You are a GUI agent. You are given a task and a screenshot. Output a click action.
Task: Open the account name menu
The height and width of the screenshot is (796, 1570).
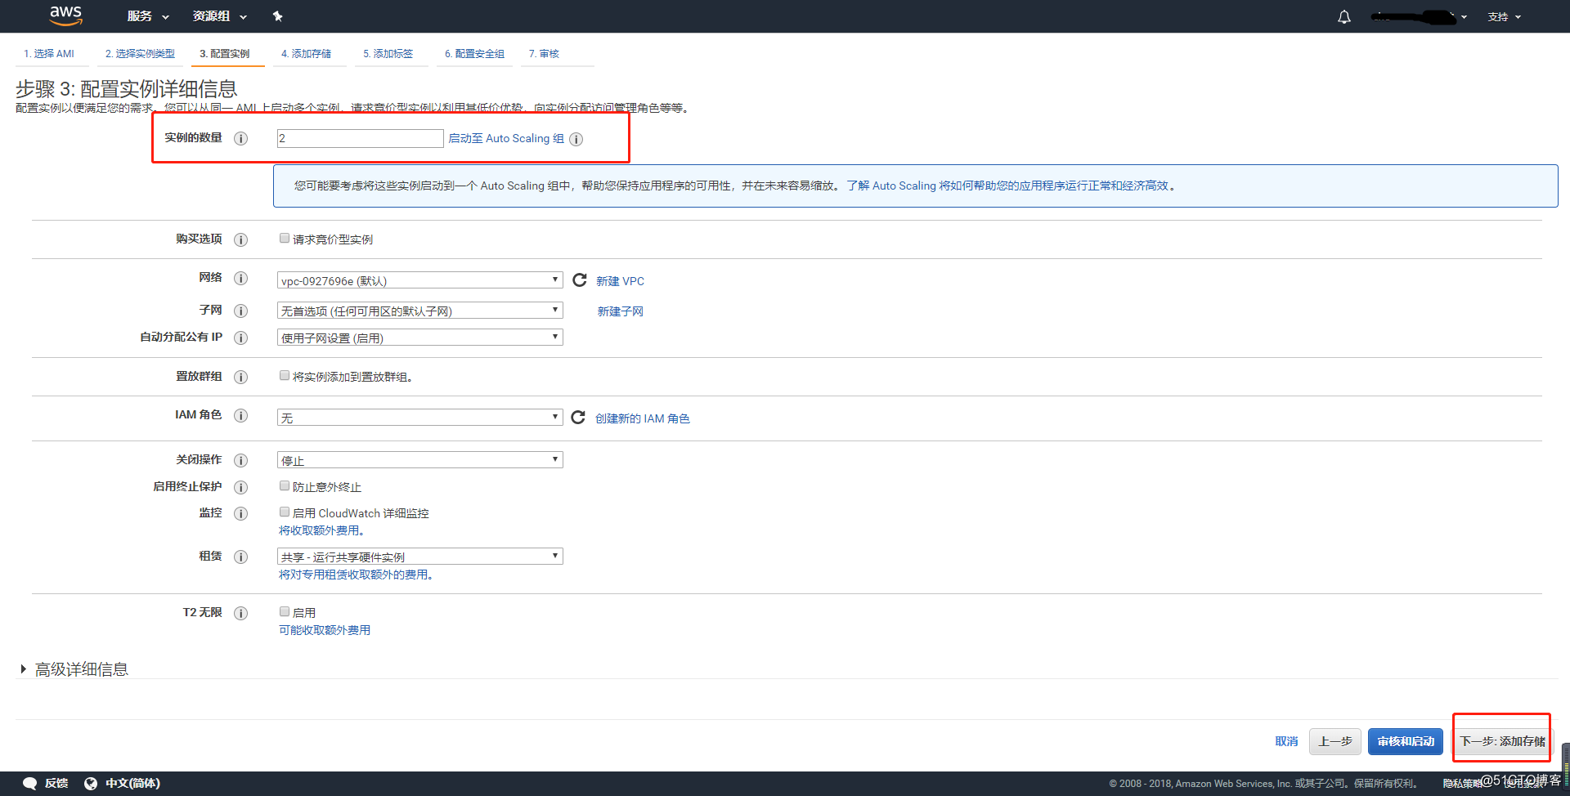click(1419, 16)
